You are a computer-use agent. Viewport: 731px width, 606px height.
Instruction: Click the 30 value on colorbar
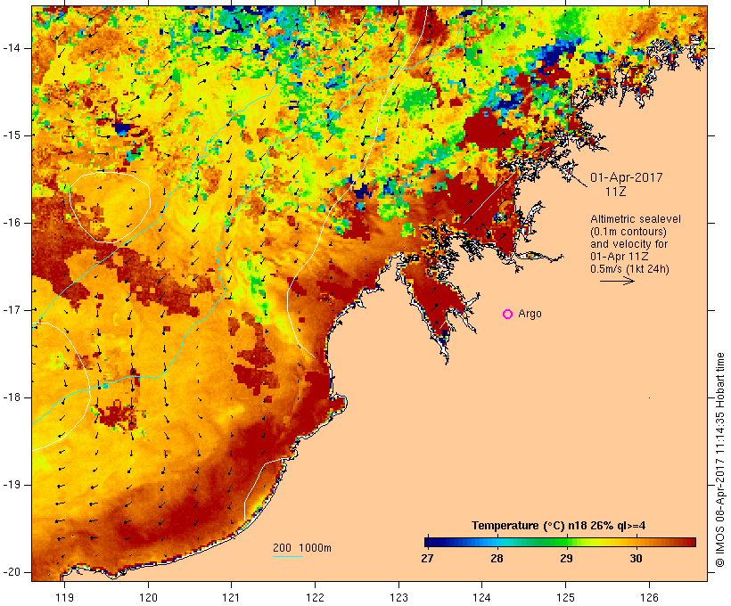click(x=636, y=558)
